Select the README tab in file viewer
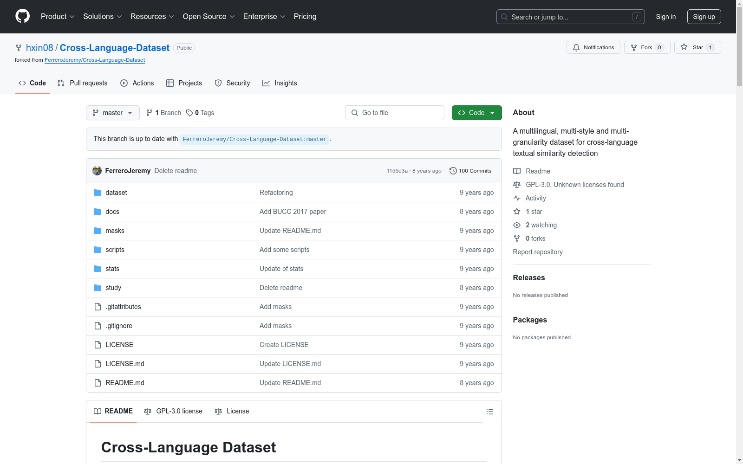This screenshot has height=464, width=743. (113, 412)
